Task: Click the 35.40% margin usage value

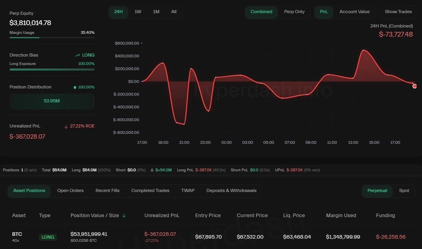Action: 87,33
